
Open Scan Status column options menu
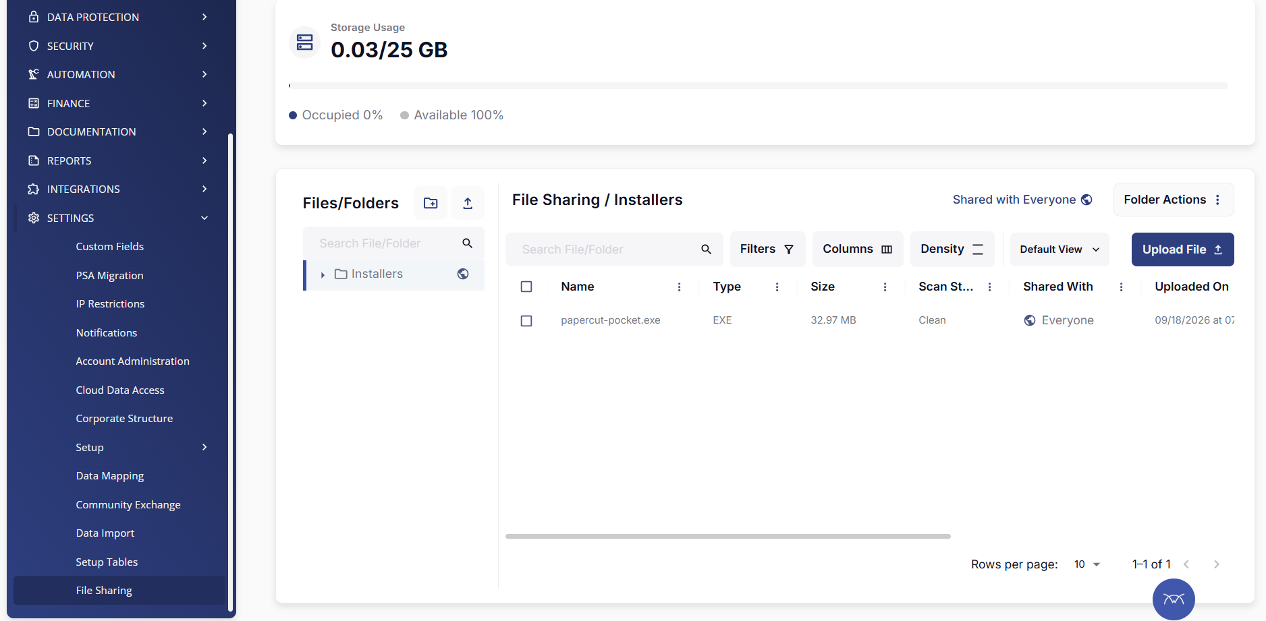click(x=989, y=287)
